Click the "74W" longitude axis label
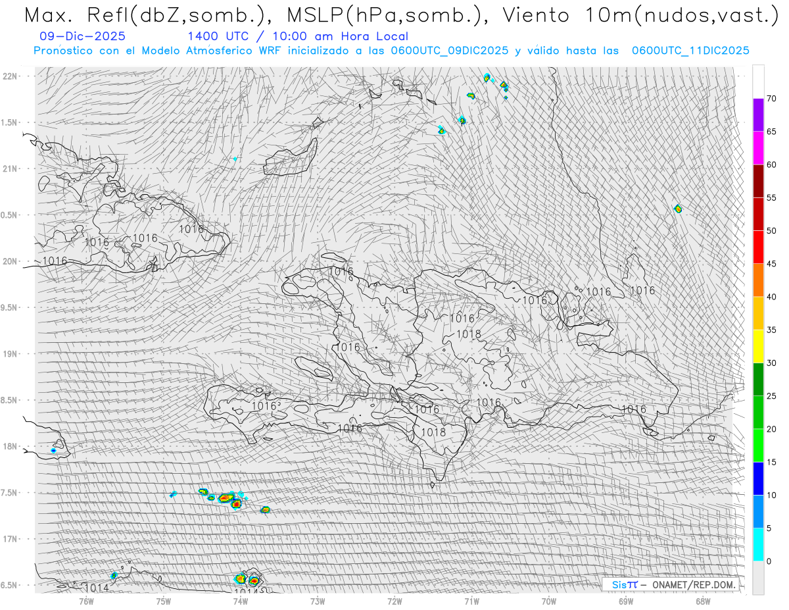Image resolution: width=789 pixels, height=610 pixels. (241, 601)
